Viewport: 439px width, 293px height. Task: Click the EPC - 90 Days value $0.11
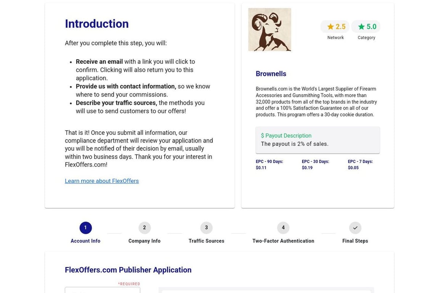(261, 167)
